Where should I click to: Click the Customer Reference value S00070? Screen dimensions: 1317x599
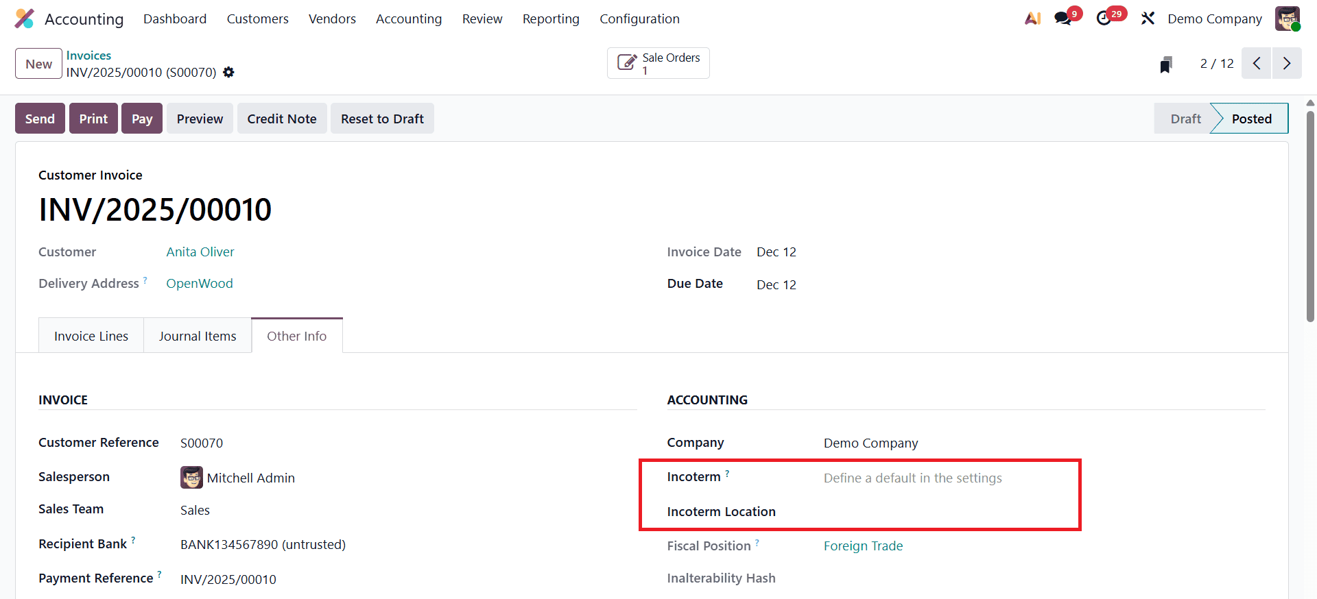point(202,443)
